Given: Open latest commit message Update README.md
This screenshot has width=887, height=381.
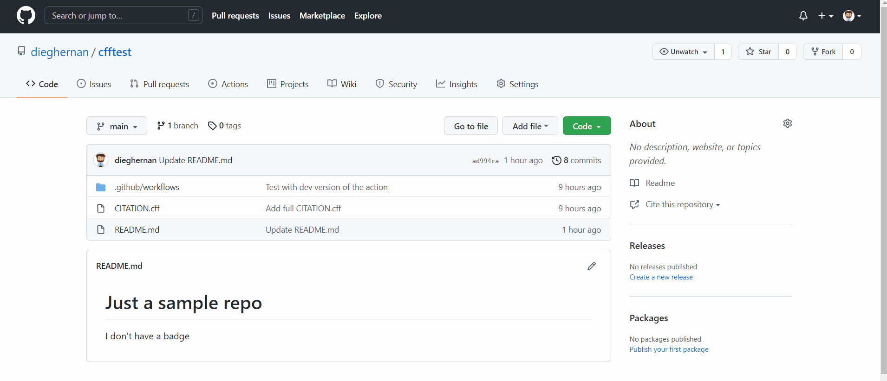Looking at the screenshot, I should 196,160.
